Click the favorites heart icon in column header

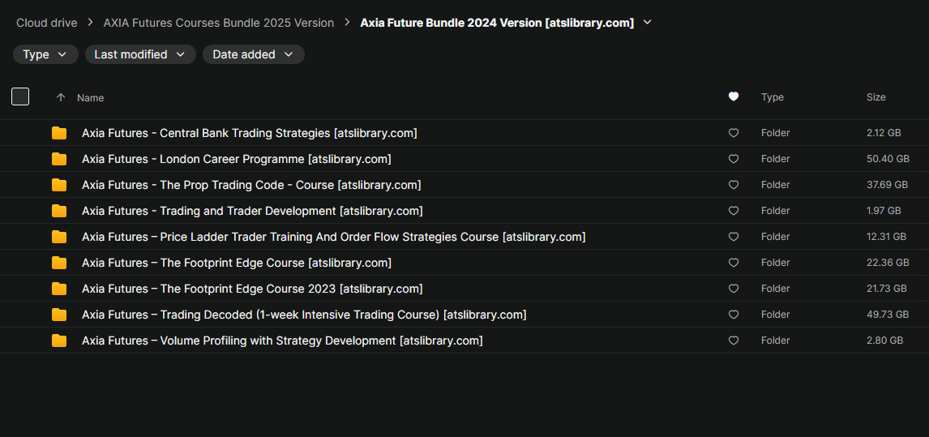point(734,97)
